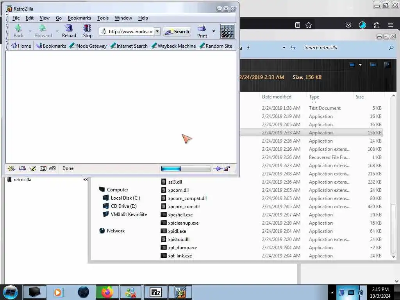The height and width of the screenshot is (300, 400).
Task: Click the Navigator icon in status bar
Action: [11, 168]
